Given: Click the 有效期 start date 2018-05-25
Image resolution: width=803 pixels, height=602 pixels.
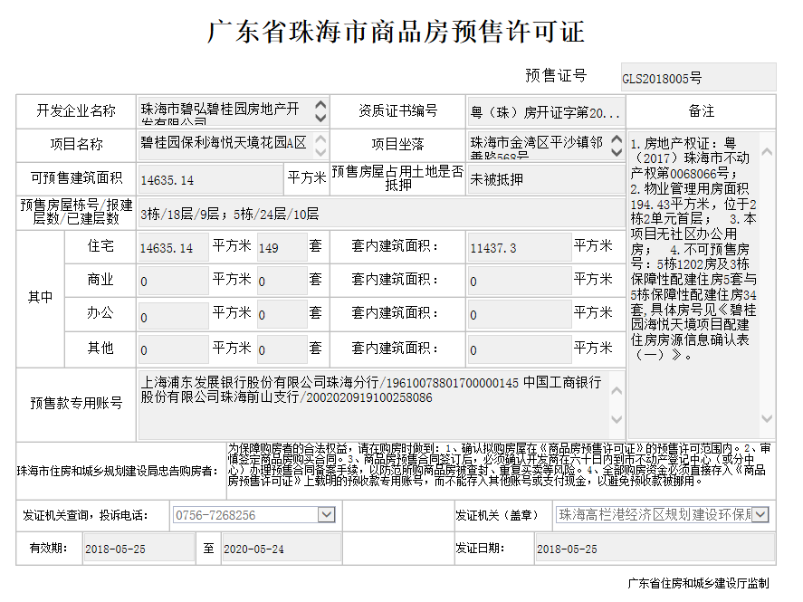Looking at the screenshot, I should click(137, 549).
